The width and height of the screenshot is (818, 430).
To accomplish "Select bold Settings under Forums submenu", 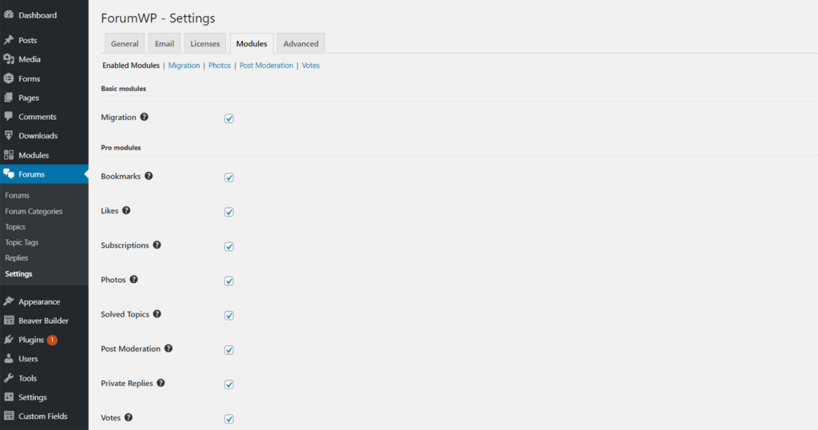I will tap(19, 273).
